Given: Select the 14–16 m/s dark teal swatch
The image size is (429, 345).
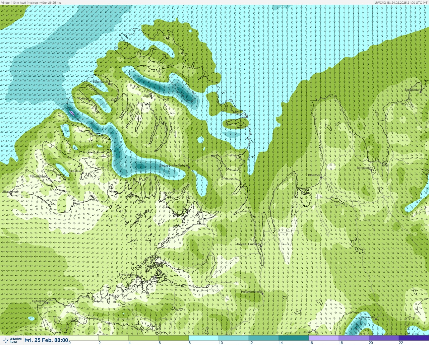Looking at the screenshot, I should click(294, 338).
